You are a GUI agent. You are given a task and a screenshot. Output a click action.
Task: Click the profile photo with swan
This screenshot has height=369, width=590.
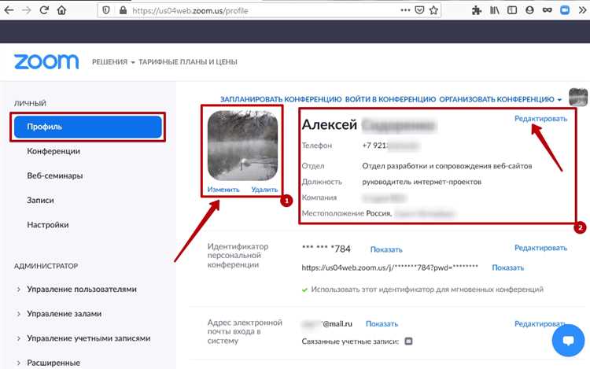tap(243, 146)
